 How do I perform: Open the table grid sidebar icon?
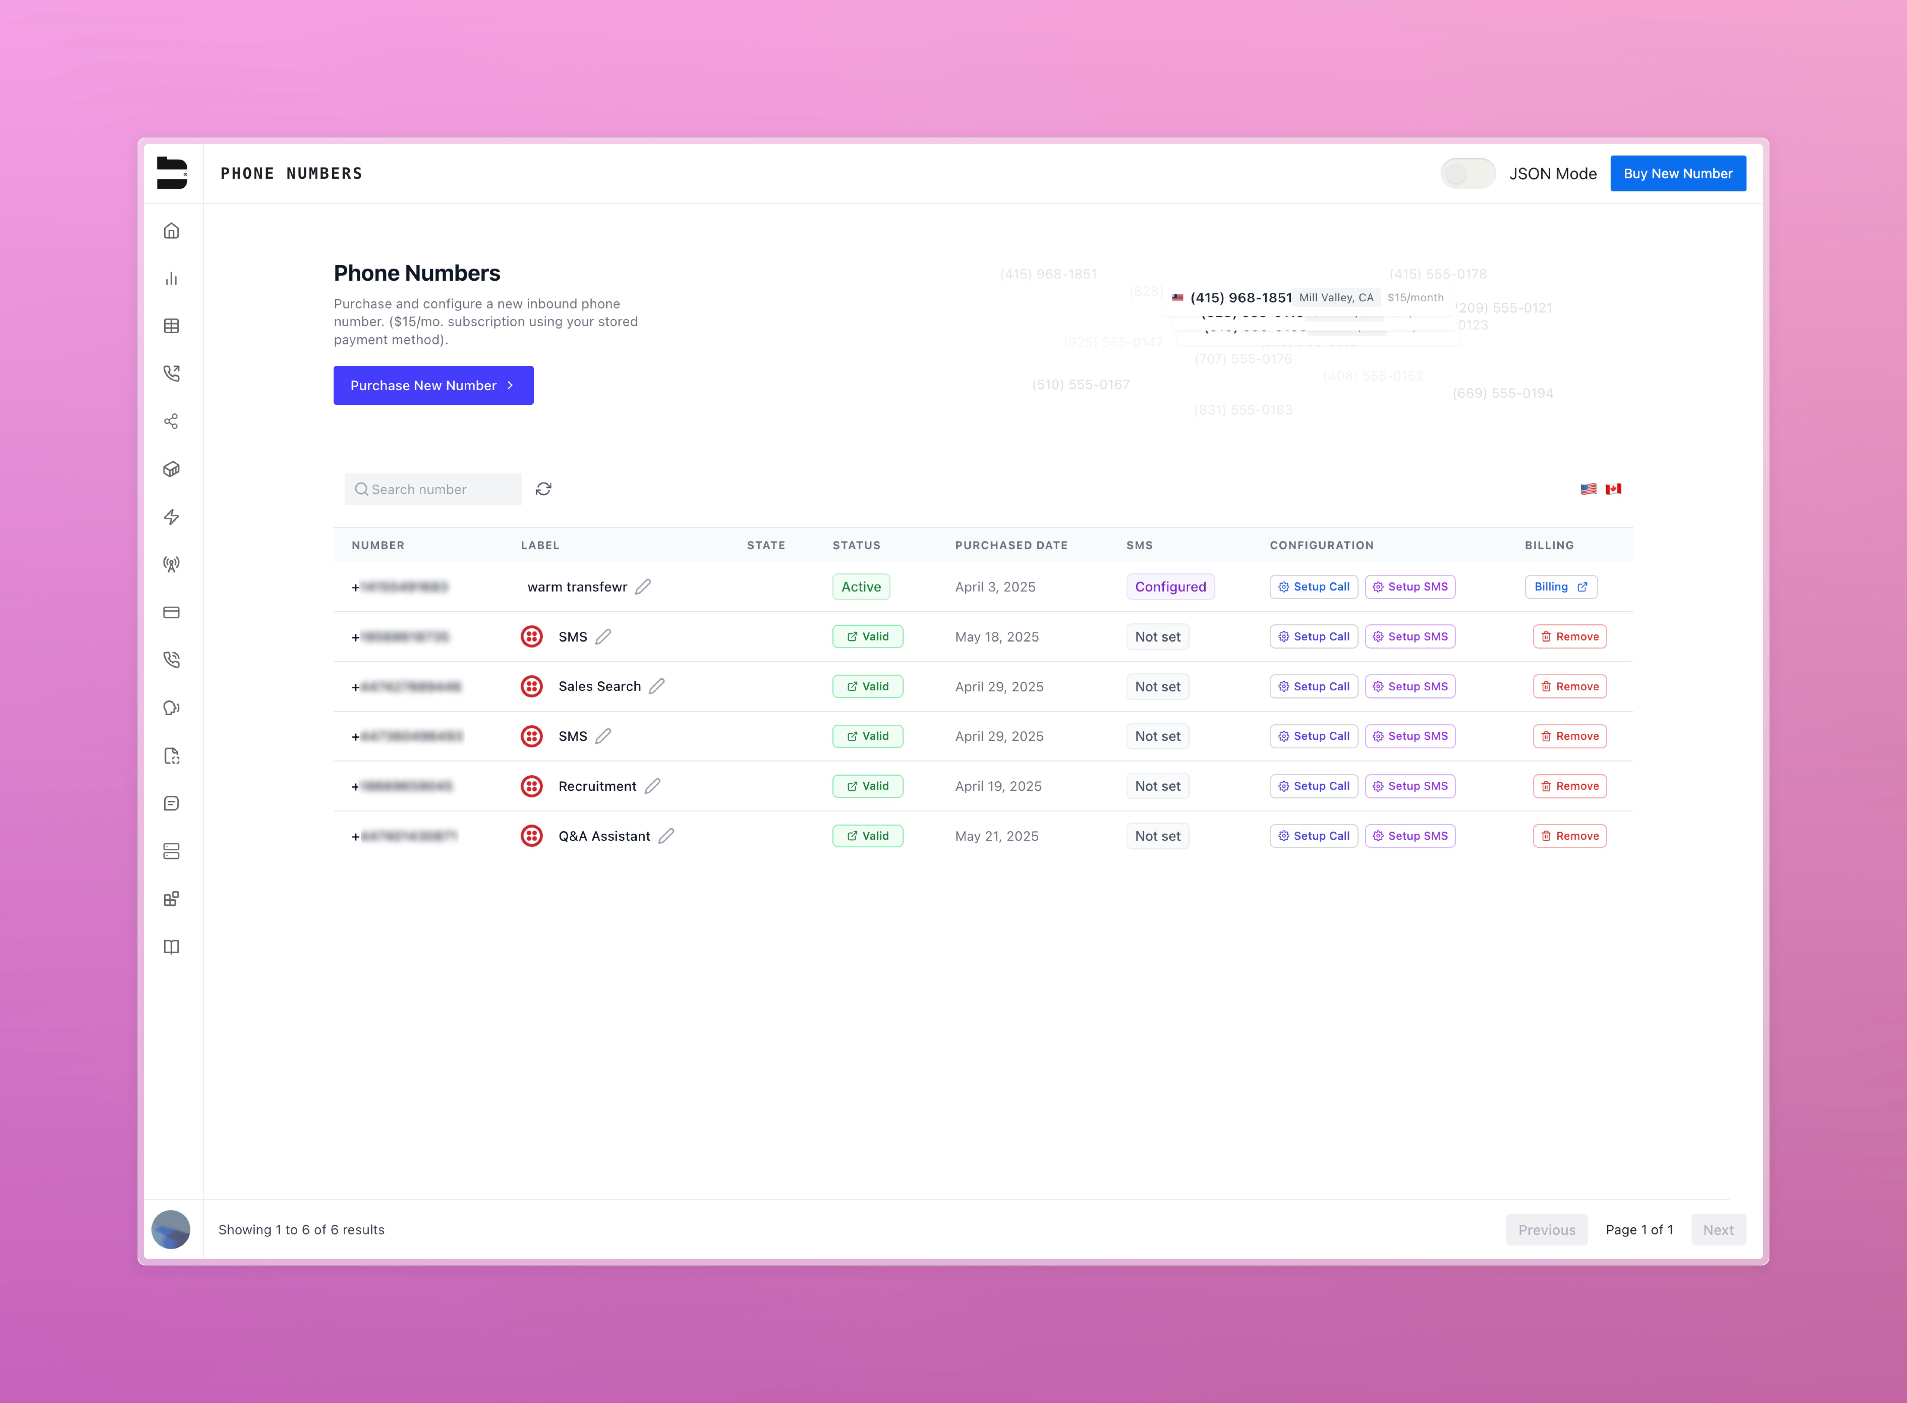(x=172, y=326)
